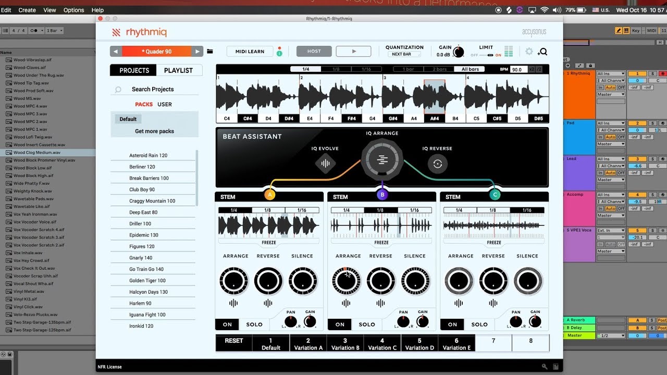Viewport: 667px width, 375px height.
Task: Click the RESET pattern button
Action: (x=234, y=343)
